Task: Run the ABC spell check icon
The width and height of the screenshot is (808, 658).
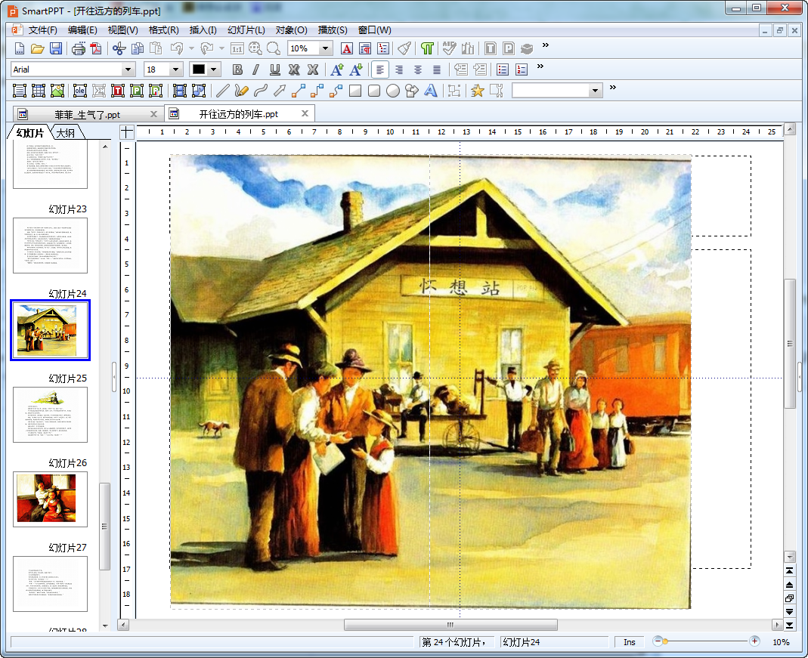Action: [x=449, y=48]
